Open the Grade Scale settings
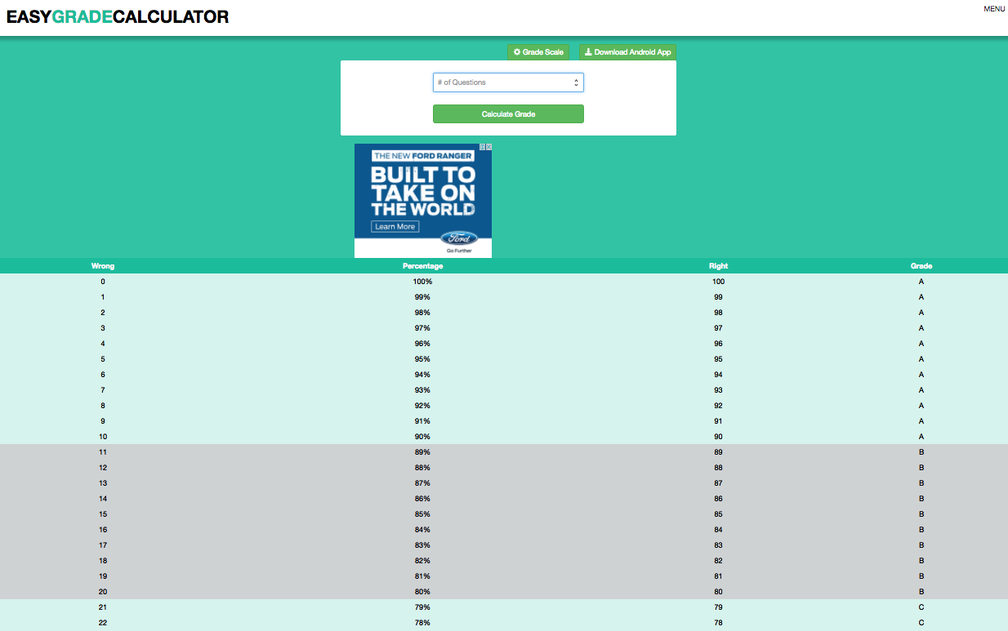 538,52
